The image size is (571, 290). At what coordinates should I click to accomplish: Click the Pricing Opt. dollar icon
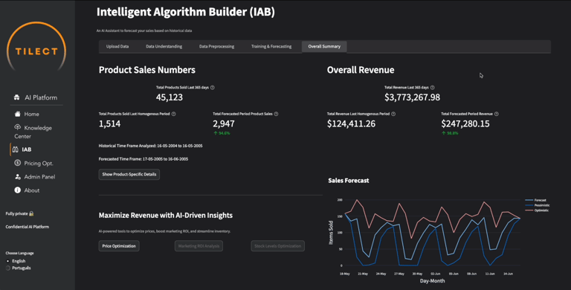click(x=18, y=163)
